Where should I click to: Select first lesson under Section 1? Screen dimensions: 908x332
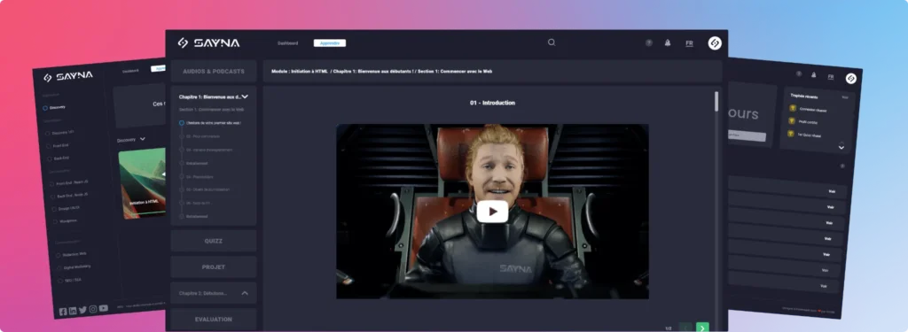210,123
